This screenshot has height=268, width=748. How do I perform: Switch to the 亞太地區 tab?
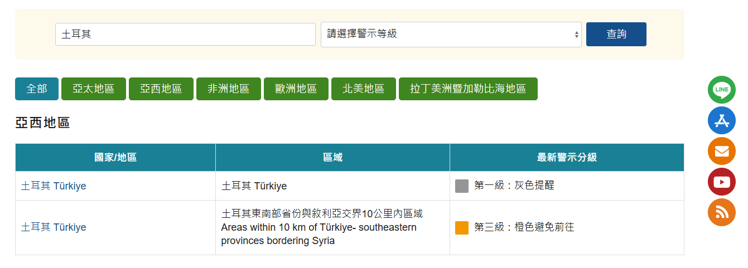pyautogui.click(x=94, y=89)
